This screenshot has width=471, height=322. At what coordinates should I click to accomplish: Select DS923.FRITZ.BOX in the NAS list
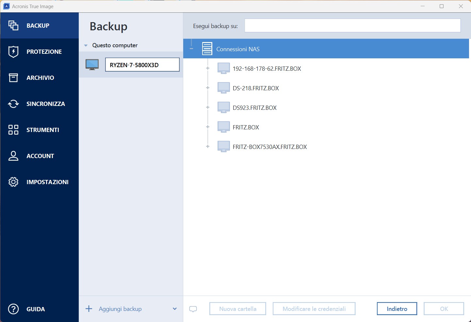(x=254, y=108)
